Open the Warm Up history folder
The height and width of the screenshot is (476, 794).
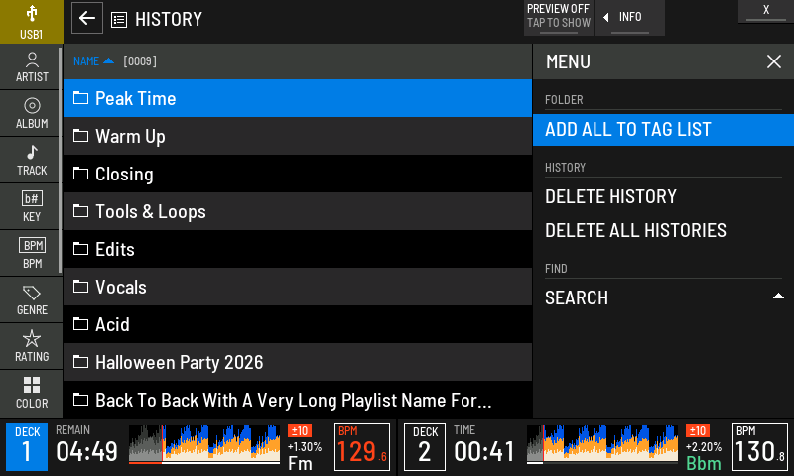(x=298, y=136)
